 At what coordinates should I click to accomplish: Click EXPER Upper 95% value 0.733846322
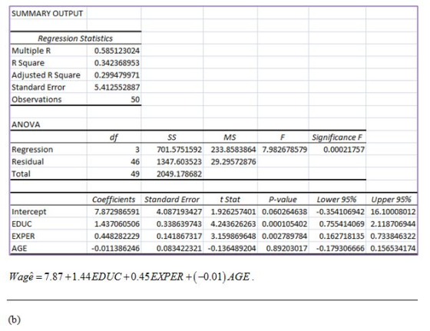(393, 236)
